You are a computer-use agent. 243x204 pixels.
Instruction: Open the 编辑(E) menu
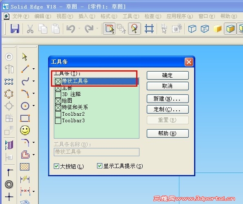click(43, 16)
